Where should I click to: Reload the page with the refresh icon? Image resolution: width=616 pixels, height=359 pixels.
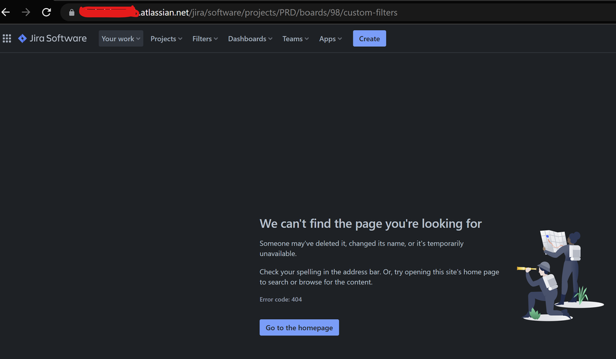pos(46,12)
